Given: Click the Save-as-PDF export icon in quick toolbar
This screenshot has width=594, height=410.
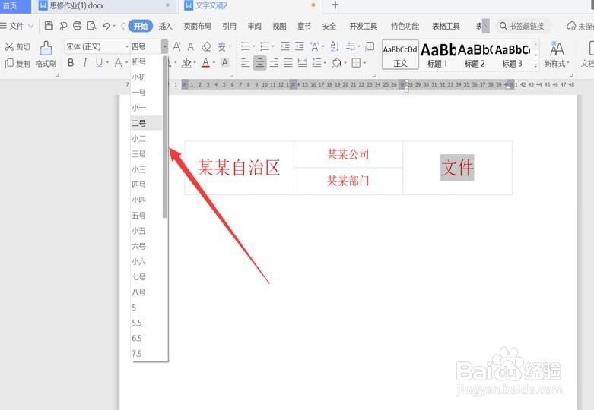Looking at the screenshot, I should pyautogui.click(x=63, y=26).
